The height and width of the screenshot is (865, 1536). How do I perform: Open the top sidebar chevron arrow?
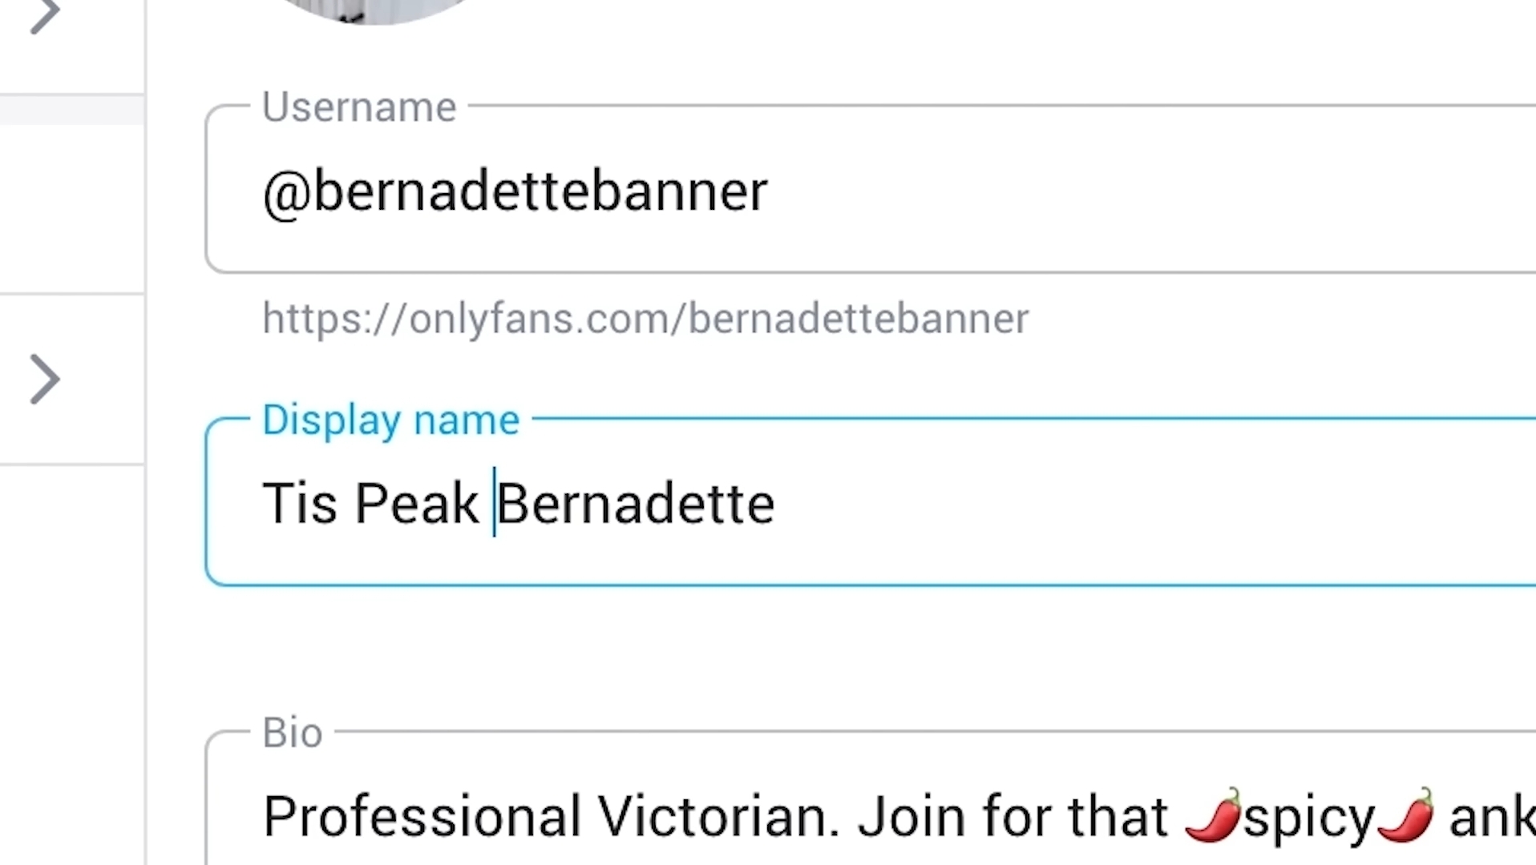45,14
